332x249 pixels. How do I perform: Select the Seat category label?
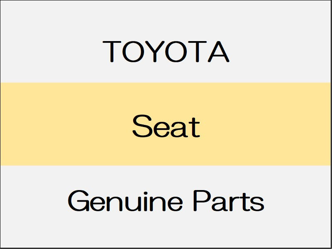point(166,127)
